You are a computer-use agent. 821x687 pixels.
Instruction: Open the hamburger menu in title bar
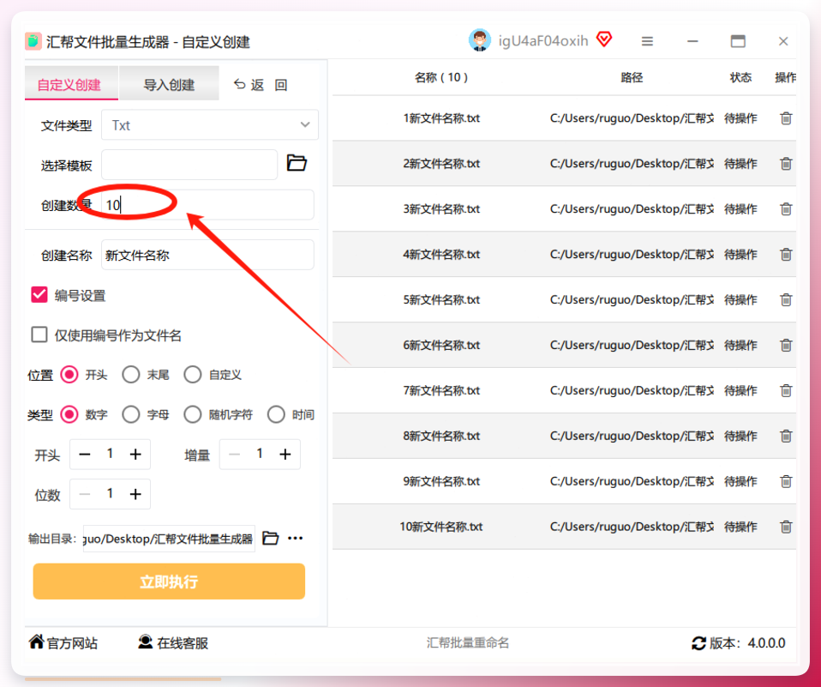pos(647,41)
